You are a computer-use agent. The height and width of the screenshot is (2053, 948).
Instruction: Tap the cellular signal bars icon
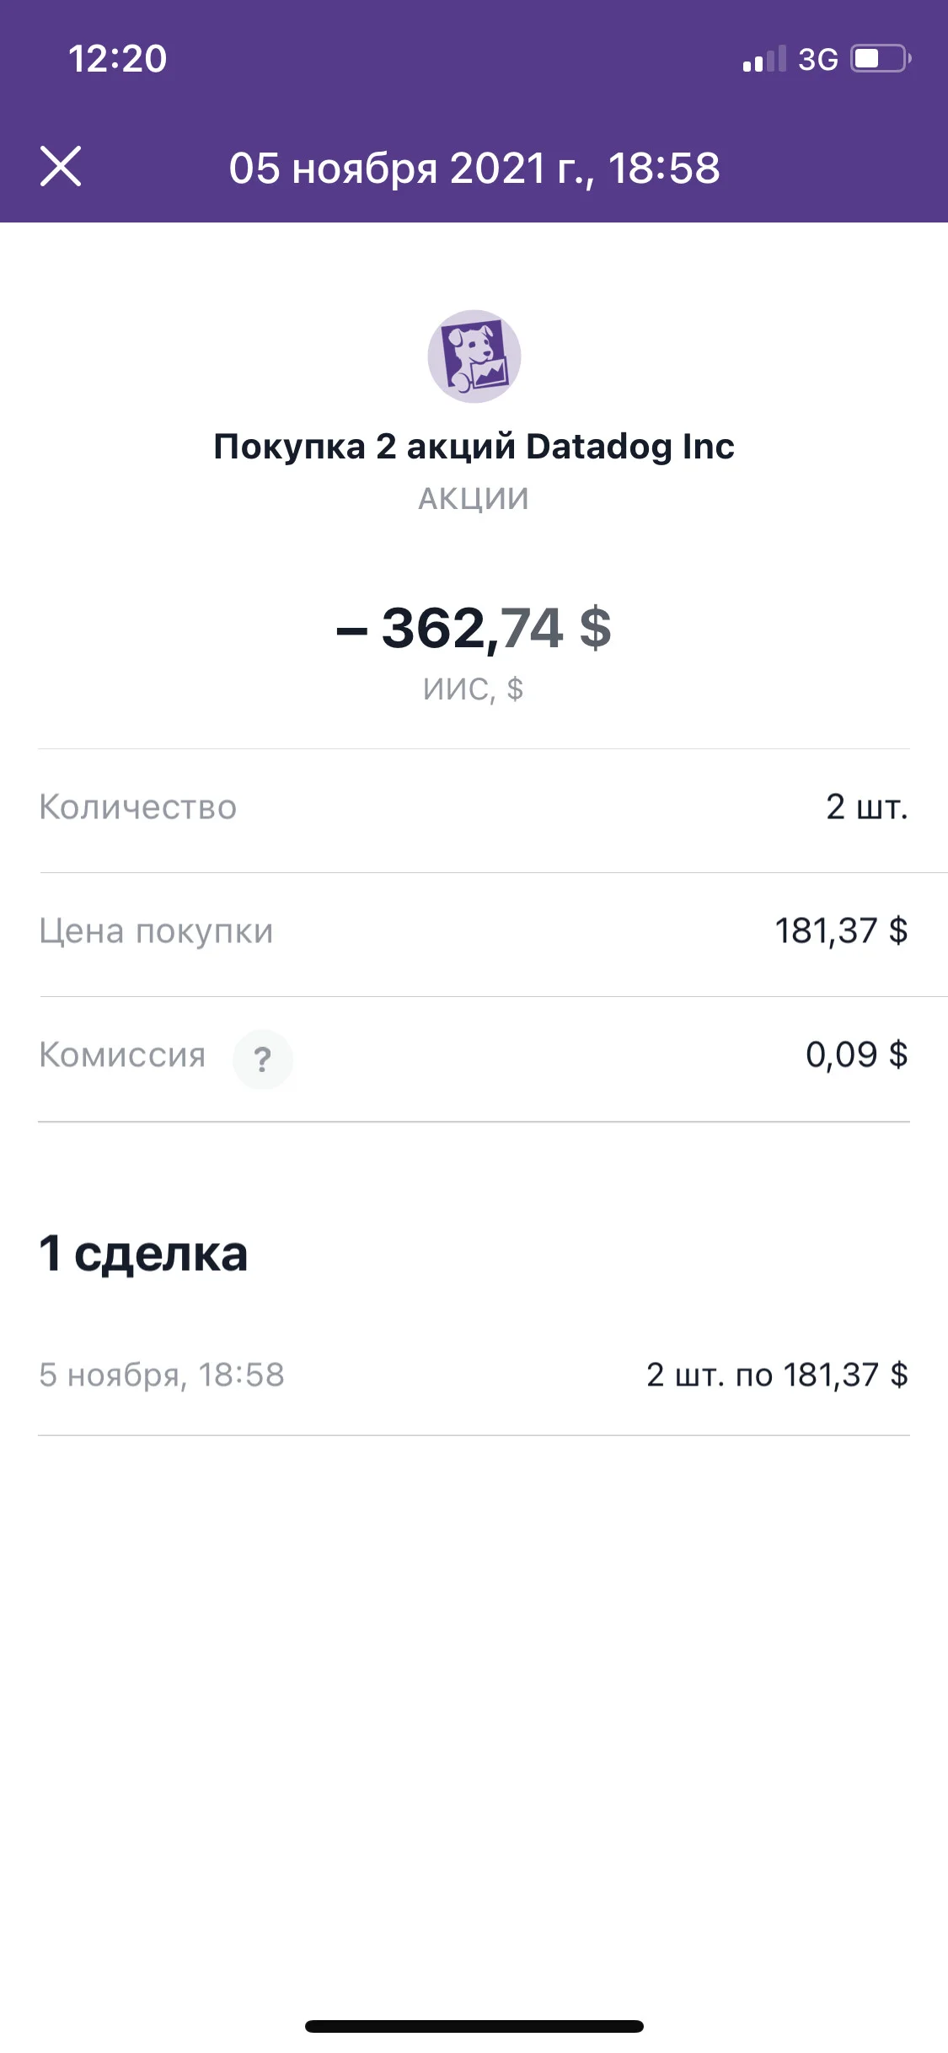[764, 58]
